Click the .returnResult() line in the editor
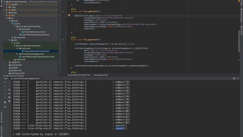The width and height of the screenshot is (243, 137). coord(92,61)
